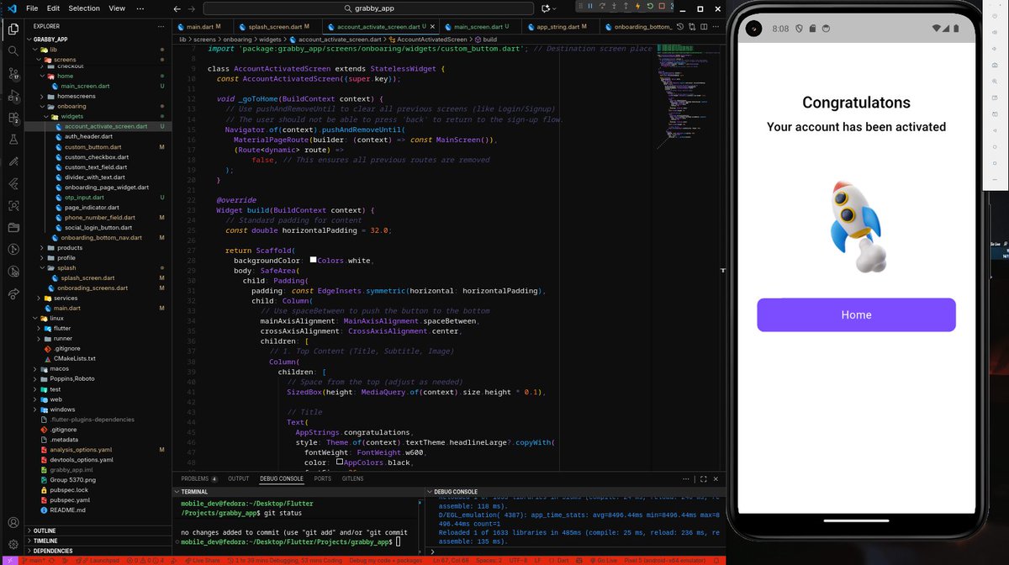Open Copilot chat icon in title bar
The height and width of the screenshot is (565, 1009).
click(x=547, y=8)
